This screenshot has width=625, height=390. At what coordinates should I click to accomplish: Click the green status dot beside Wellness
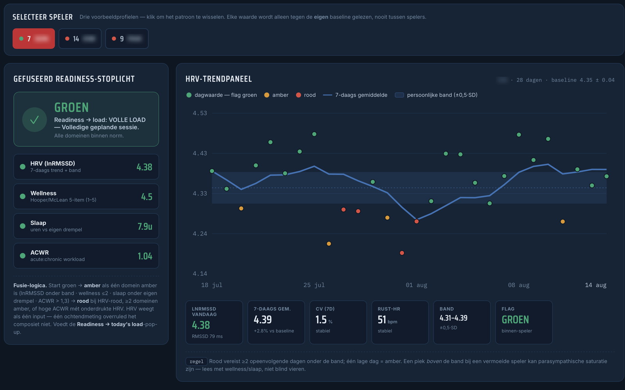[23, 196]
